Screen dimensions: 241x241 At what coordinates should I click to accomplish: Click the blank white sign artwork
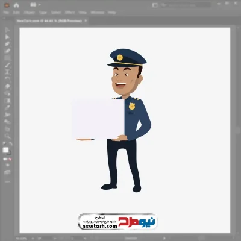(x=98, y=119)
